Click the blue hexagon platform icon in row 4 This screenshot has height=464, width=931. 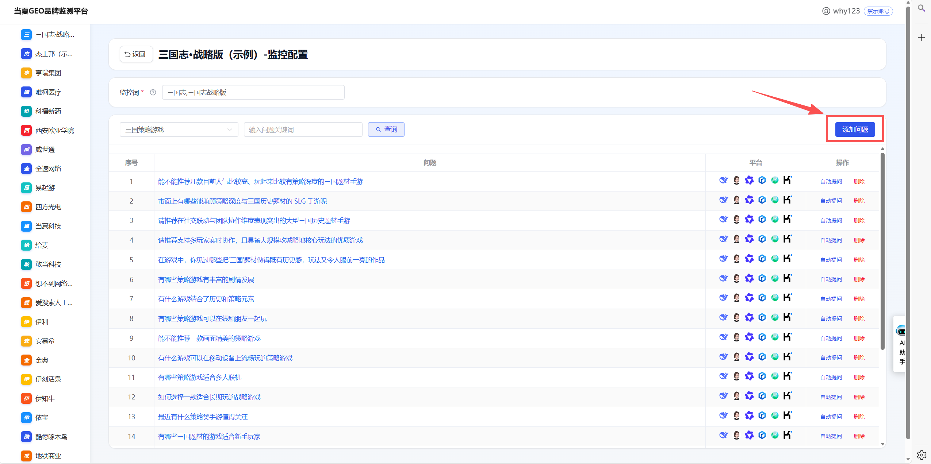click(x=762, y=239)
